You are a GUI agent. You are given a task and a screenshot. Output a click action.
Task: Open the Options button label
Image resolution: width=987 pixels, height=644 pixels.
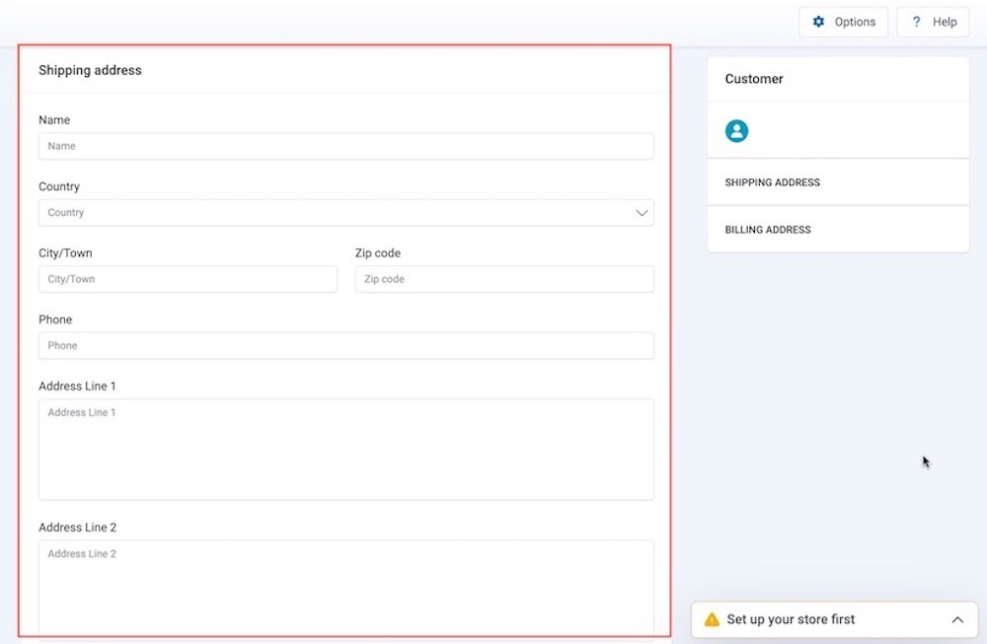click(855, 22)
